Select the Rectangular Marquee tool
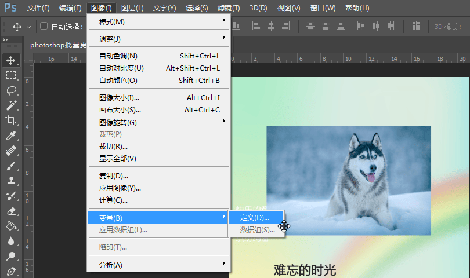470x278 pixels. (11, 75)
